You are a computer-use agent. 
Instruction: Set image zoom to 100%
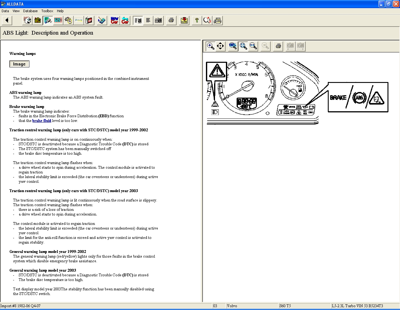click(233, 46)
